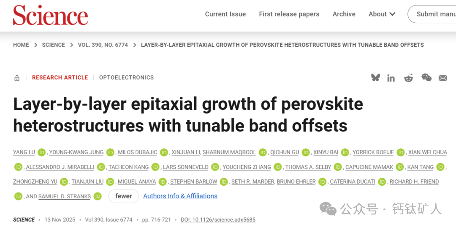456x227 pixels.
Task: Go to First release papers
Action: pyautogui.click(x=289, y=14)
